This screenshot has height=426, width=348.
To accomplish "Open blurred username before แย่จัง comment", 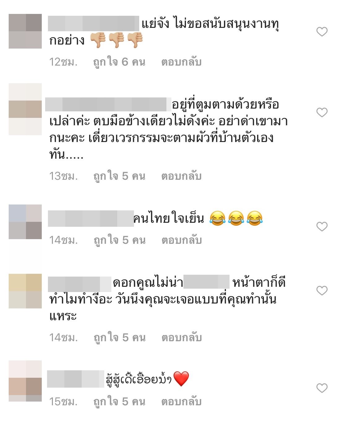I will pyautogui.click(x=93, y=24).
